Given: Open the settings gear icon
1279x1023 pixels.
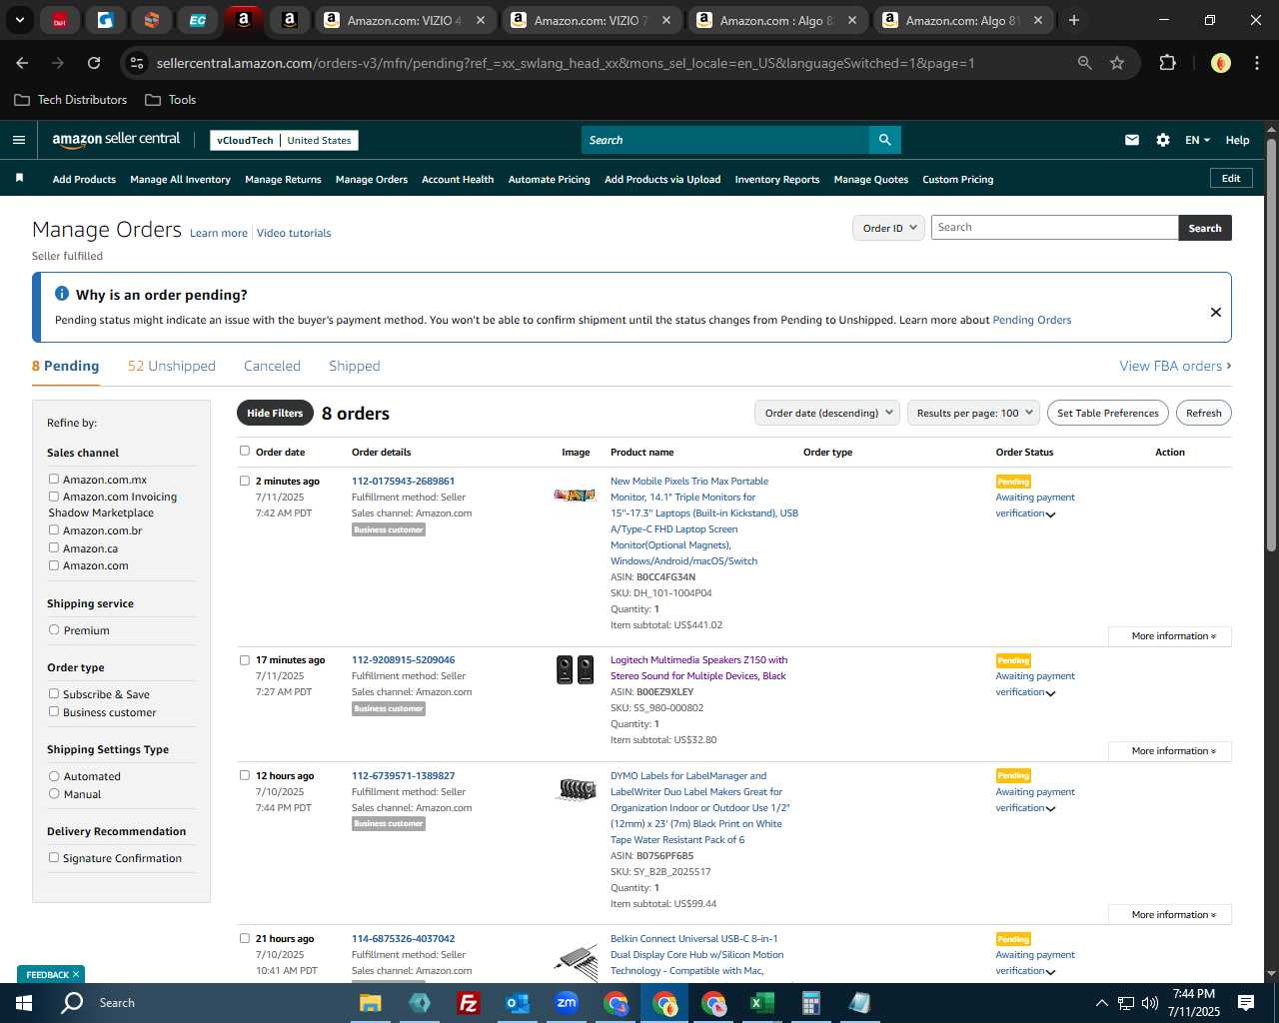Looking at the screenshot, I should click(1163, 140).
